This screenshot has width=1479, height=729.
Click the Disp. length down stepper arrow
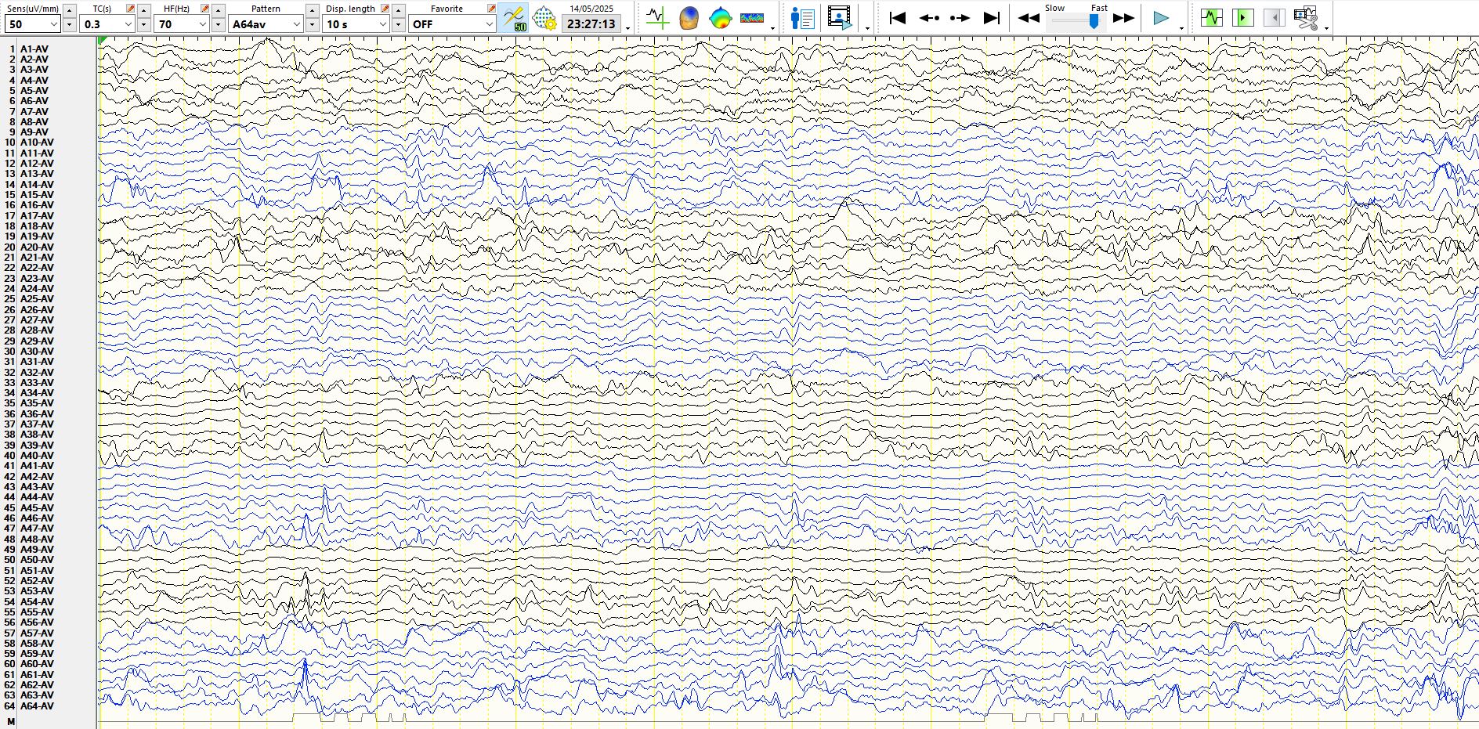coord(399,25)
